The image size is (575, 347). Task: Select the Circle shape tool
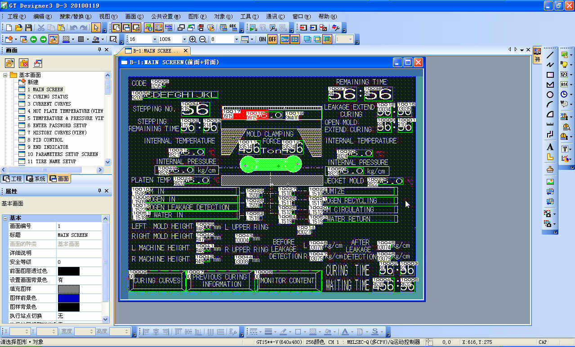tap(550, 94)
